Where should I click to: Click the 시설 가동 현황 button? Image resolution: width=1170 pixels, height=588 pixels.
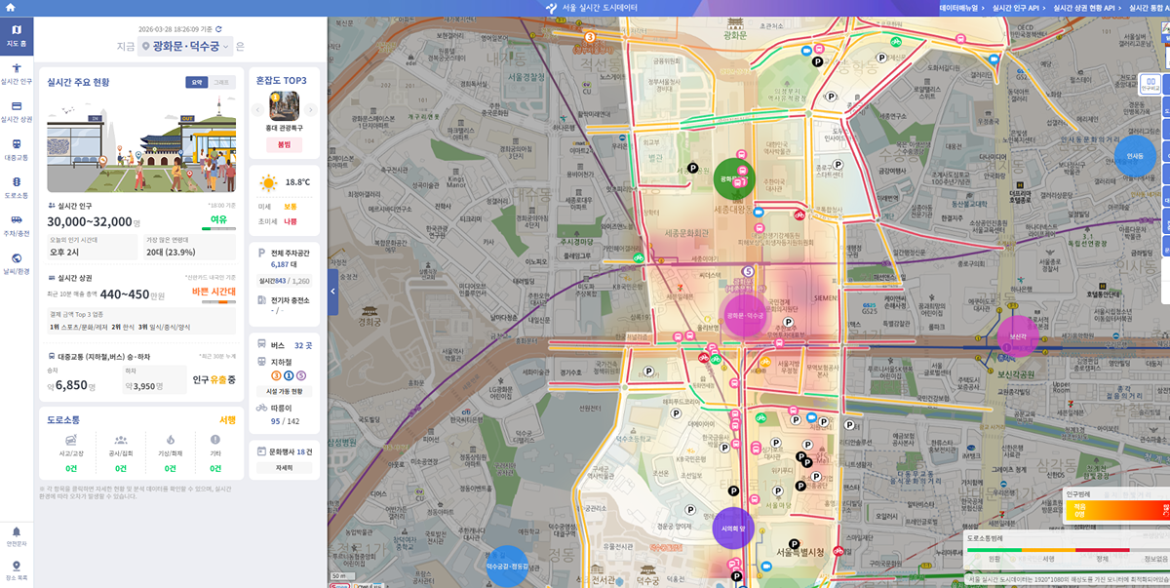coord(284,391)
